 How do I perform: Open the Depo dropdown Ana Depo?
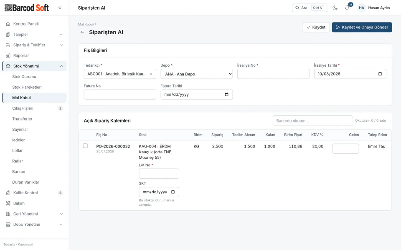click(197, 74)
